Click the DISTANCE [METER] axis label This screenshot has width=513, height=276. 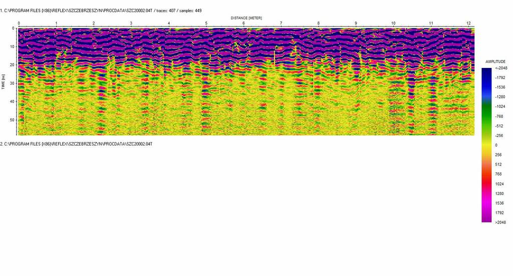pos(246,18)
